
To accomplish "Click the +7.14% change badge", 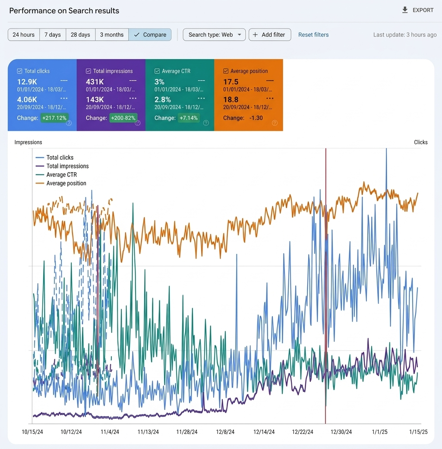I will (189, 118).
